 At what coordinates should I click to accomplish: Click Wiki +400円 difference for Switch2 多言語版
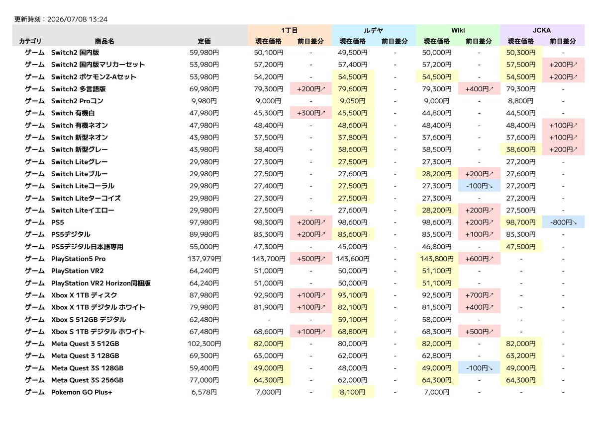tap(479, 89)
